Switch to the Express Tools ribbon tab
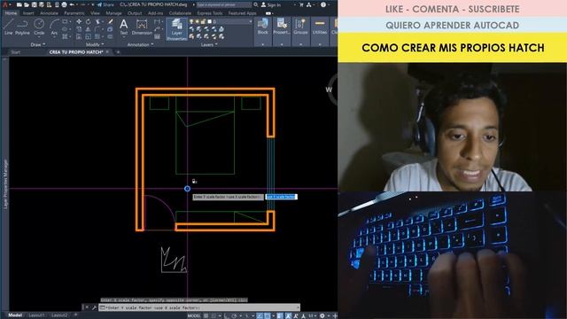This screenshot has width=567, height=319. pos(210,13)
